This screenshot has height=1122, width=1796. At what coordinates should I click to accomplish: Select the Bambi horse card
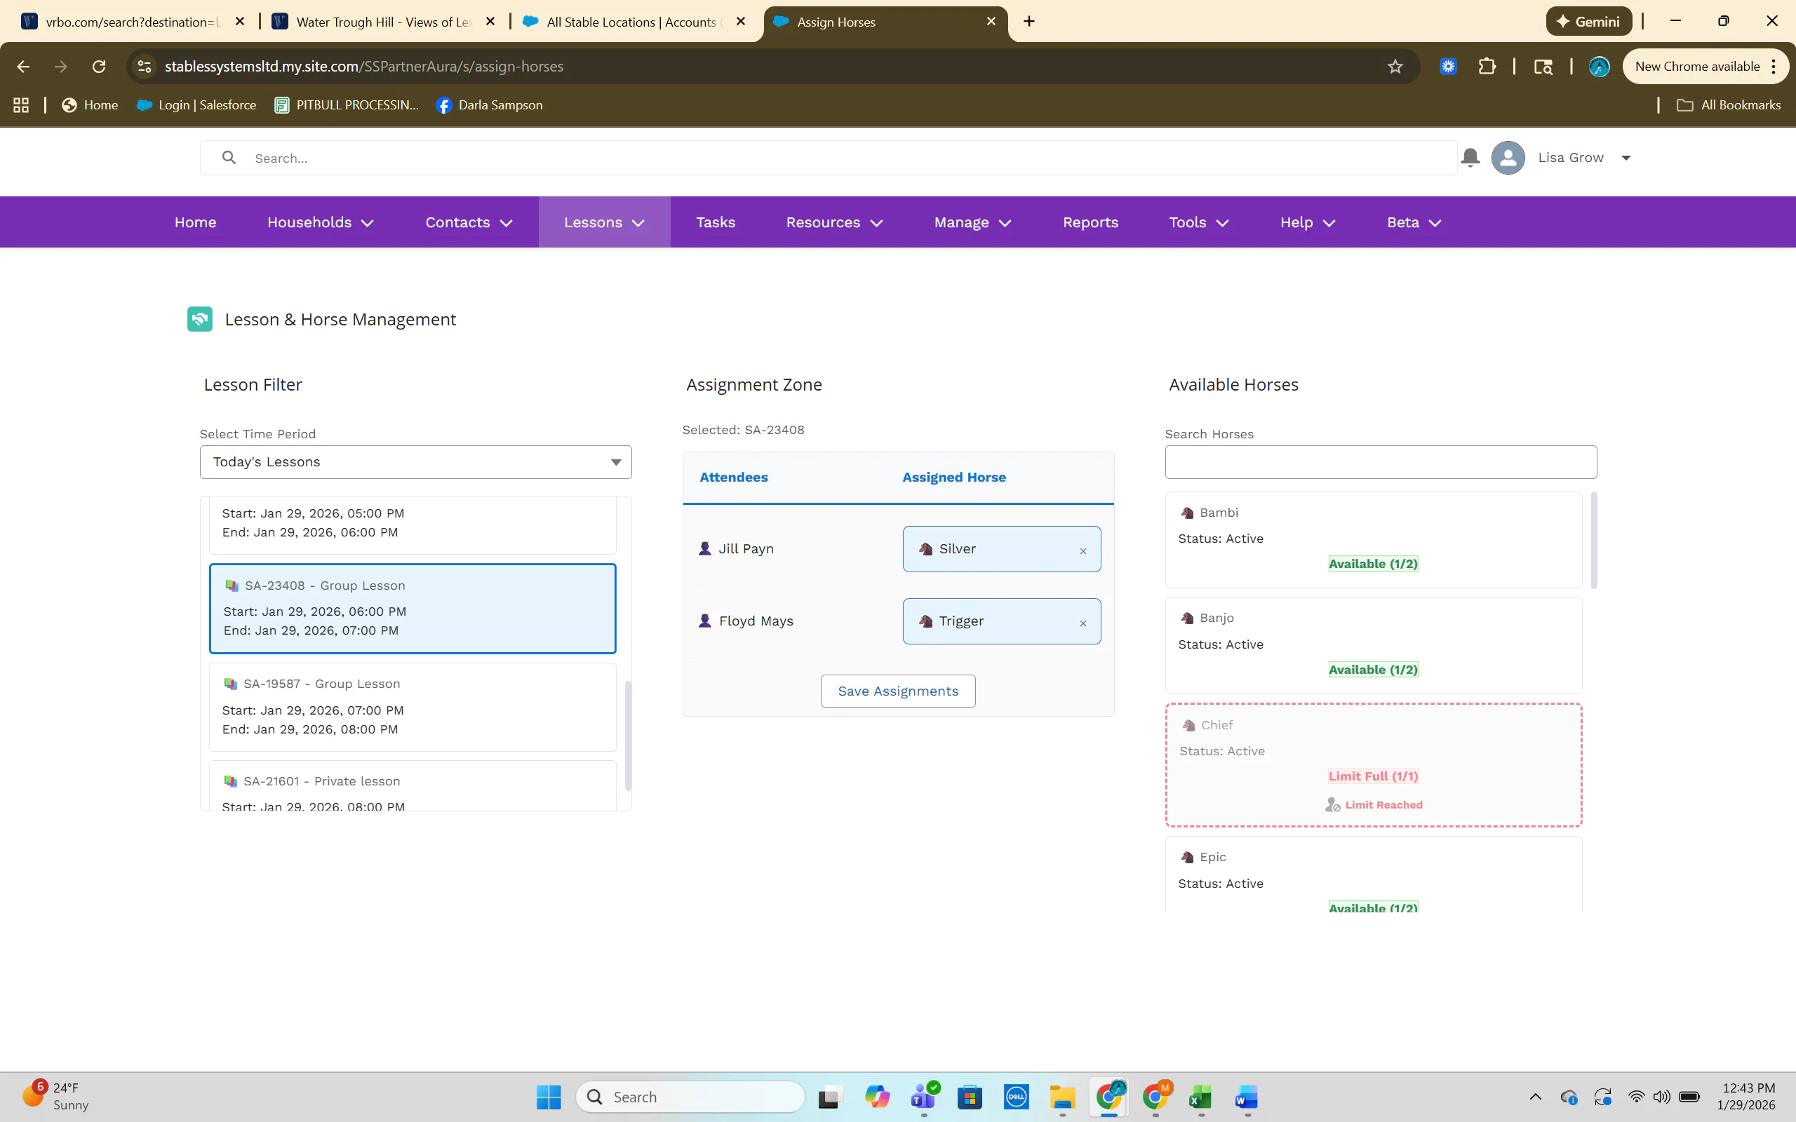[1373, 539]
